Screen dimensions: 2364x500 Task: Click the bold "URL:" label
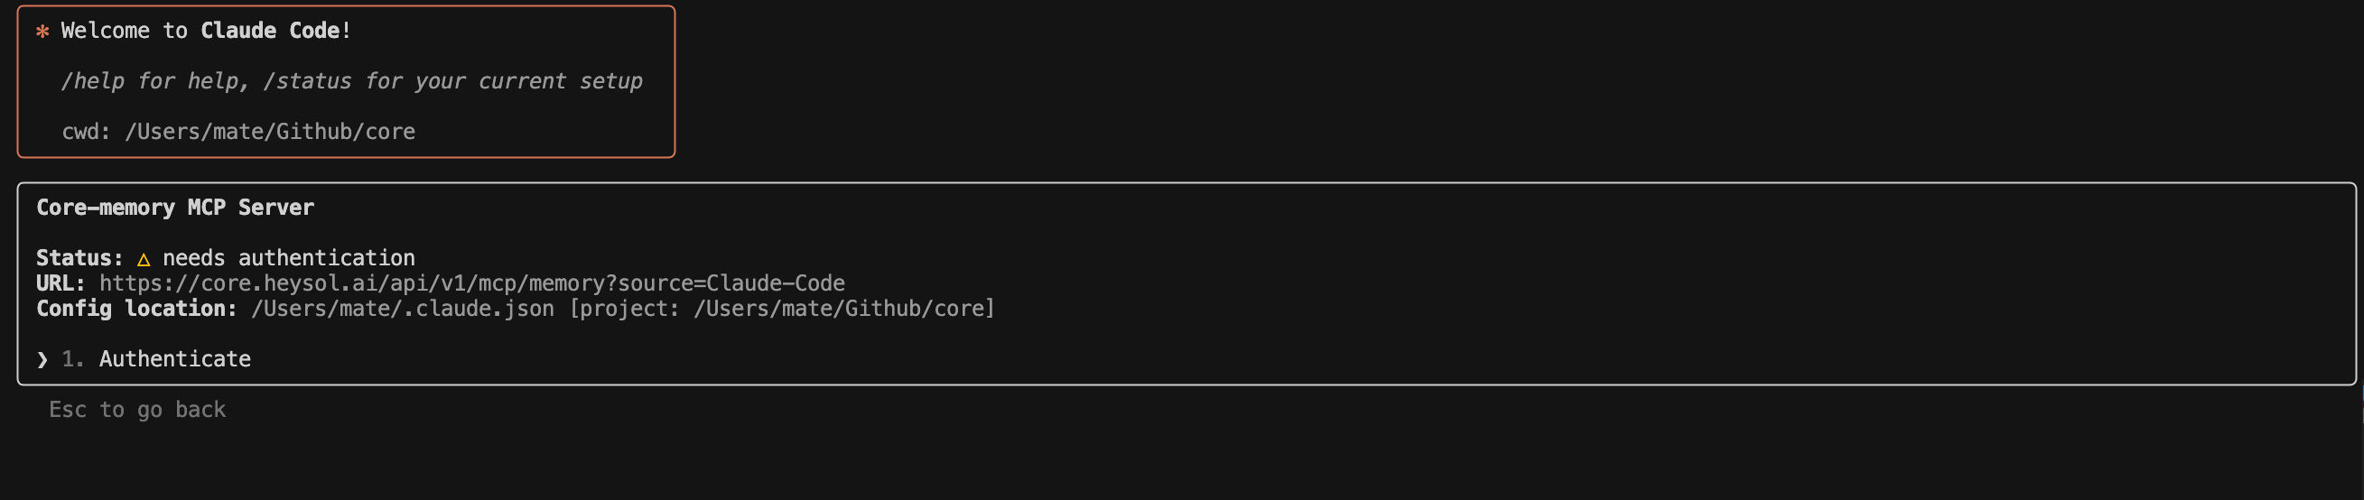[x=60, y=283]
